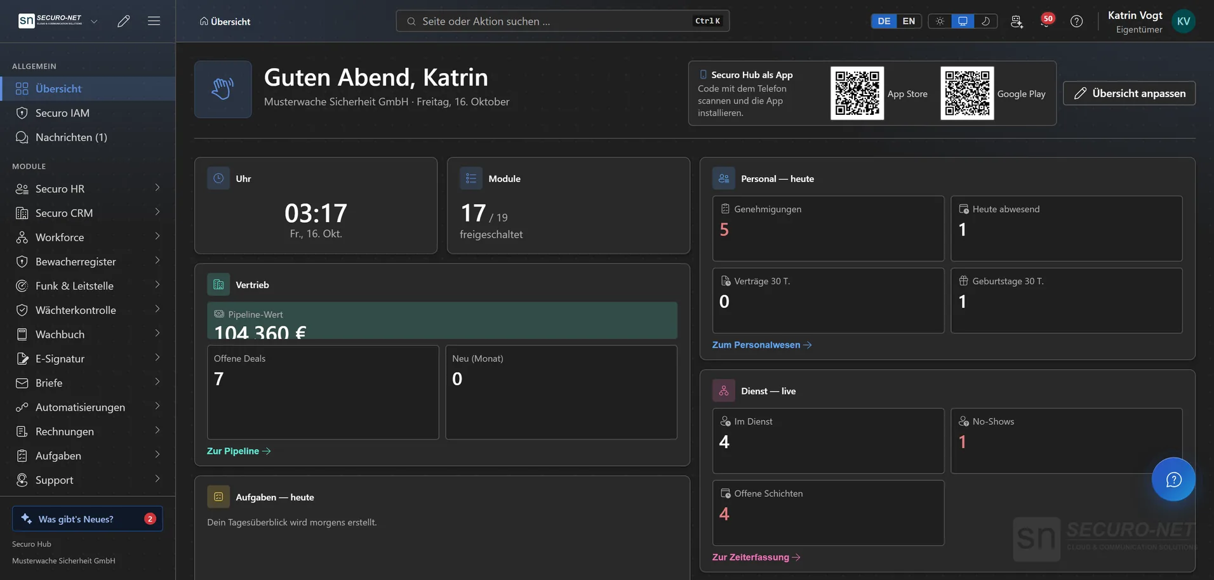Image resolution: width=1214 pixels, height=580 pixels.
Task: Click the home icon in the Übersicht breadcrumb
Action: click(x=204, y=21)
